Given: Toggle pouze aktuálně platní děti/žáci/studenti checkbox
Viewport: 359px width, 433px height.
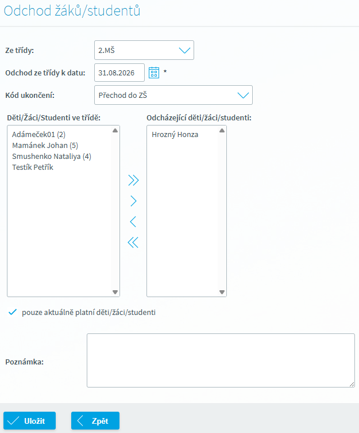Looking at the screenshot, I should (13, 312).
